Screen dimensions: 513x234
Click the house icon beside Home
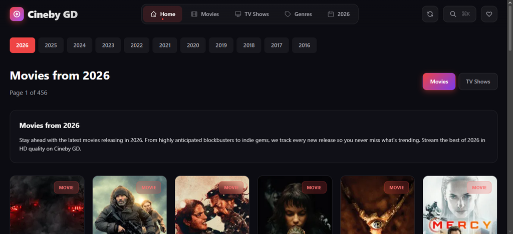(x=153, y=14)
